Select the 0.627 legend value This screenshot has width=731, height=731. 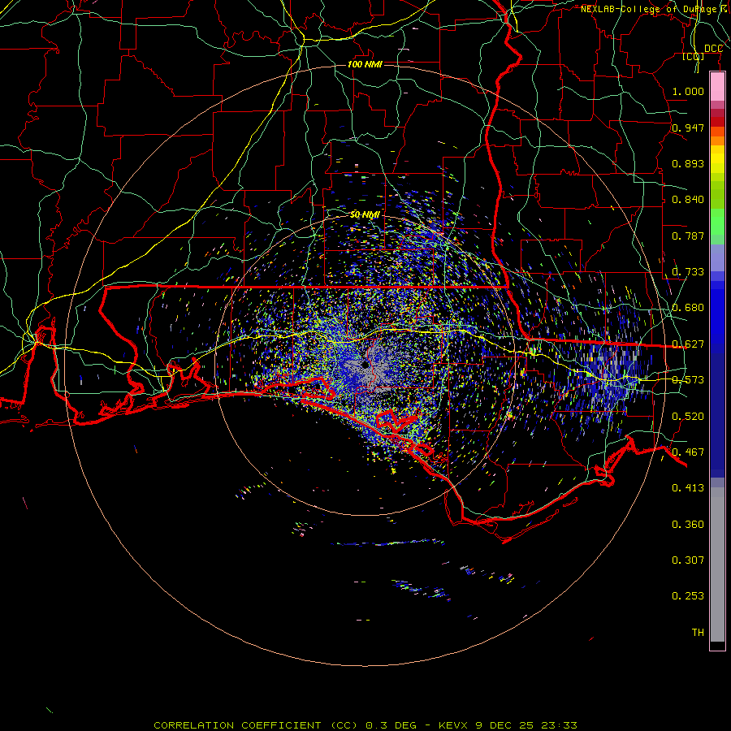pyautogui.click(x=688, y=344)
